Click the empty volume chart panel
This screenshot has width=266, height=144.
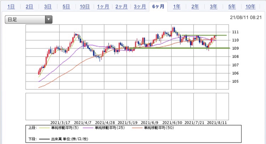tap(127, 106)
